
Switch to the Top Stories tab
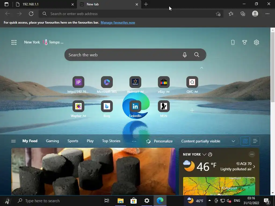pyautogui.click(x=111, y=141)
